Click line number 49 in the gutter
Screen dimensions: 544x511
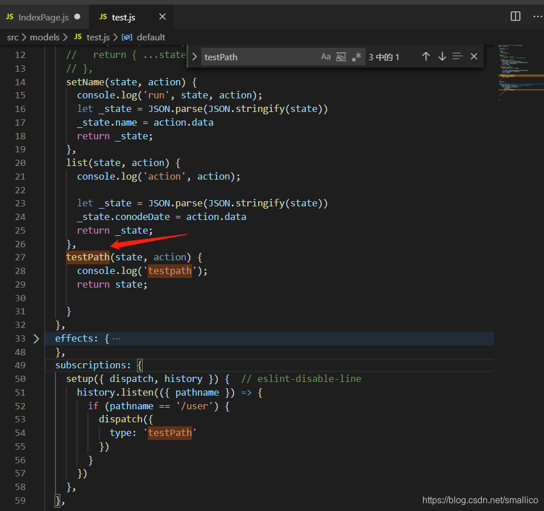(x=20, y=365)
